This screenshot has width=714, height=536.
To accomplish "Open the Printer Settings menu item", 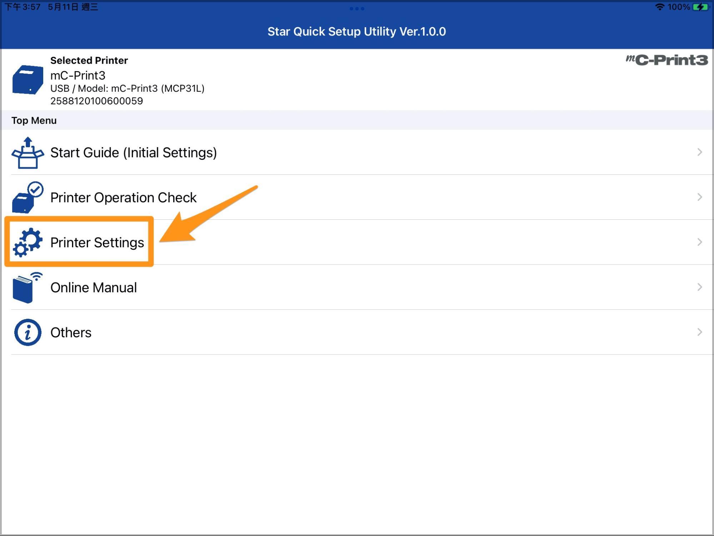I will tap(97, 243).
